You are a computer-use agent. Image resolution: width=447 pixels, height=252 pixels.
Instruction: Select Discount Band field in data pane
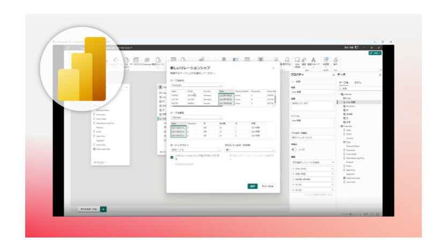pyautogui.click(x=353, y=146)
